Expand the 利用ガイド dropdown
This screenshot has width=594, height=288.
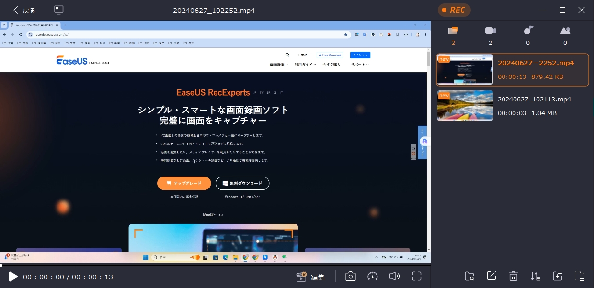(x=305, y=64)
